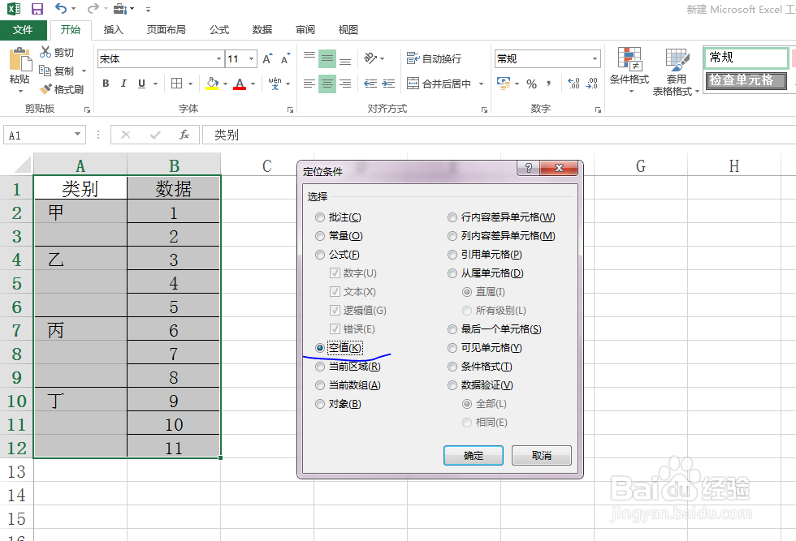Check the 数字 checkbox under 公式

(336, 273)
